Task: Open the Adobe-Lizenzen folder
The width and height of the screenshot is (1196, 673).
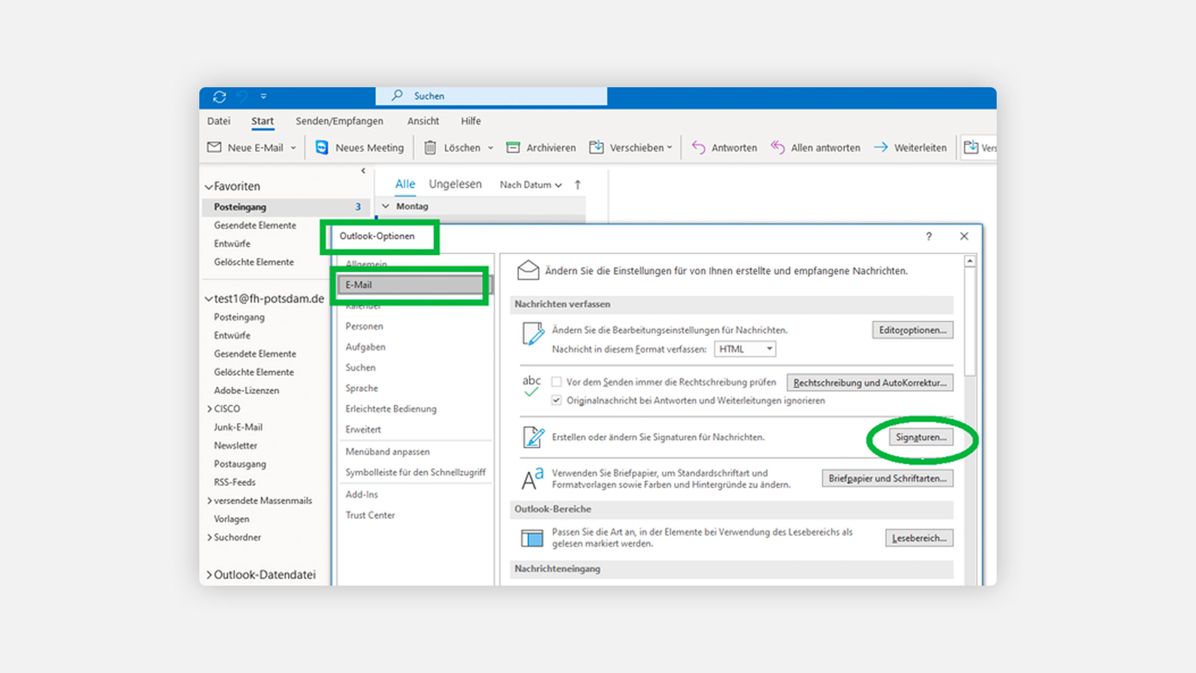Action: click(x=247, y=390)
